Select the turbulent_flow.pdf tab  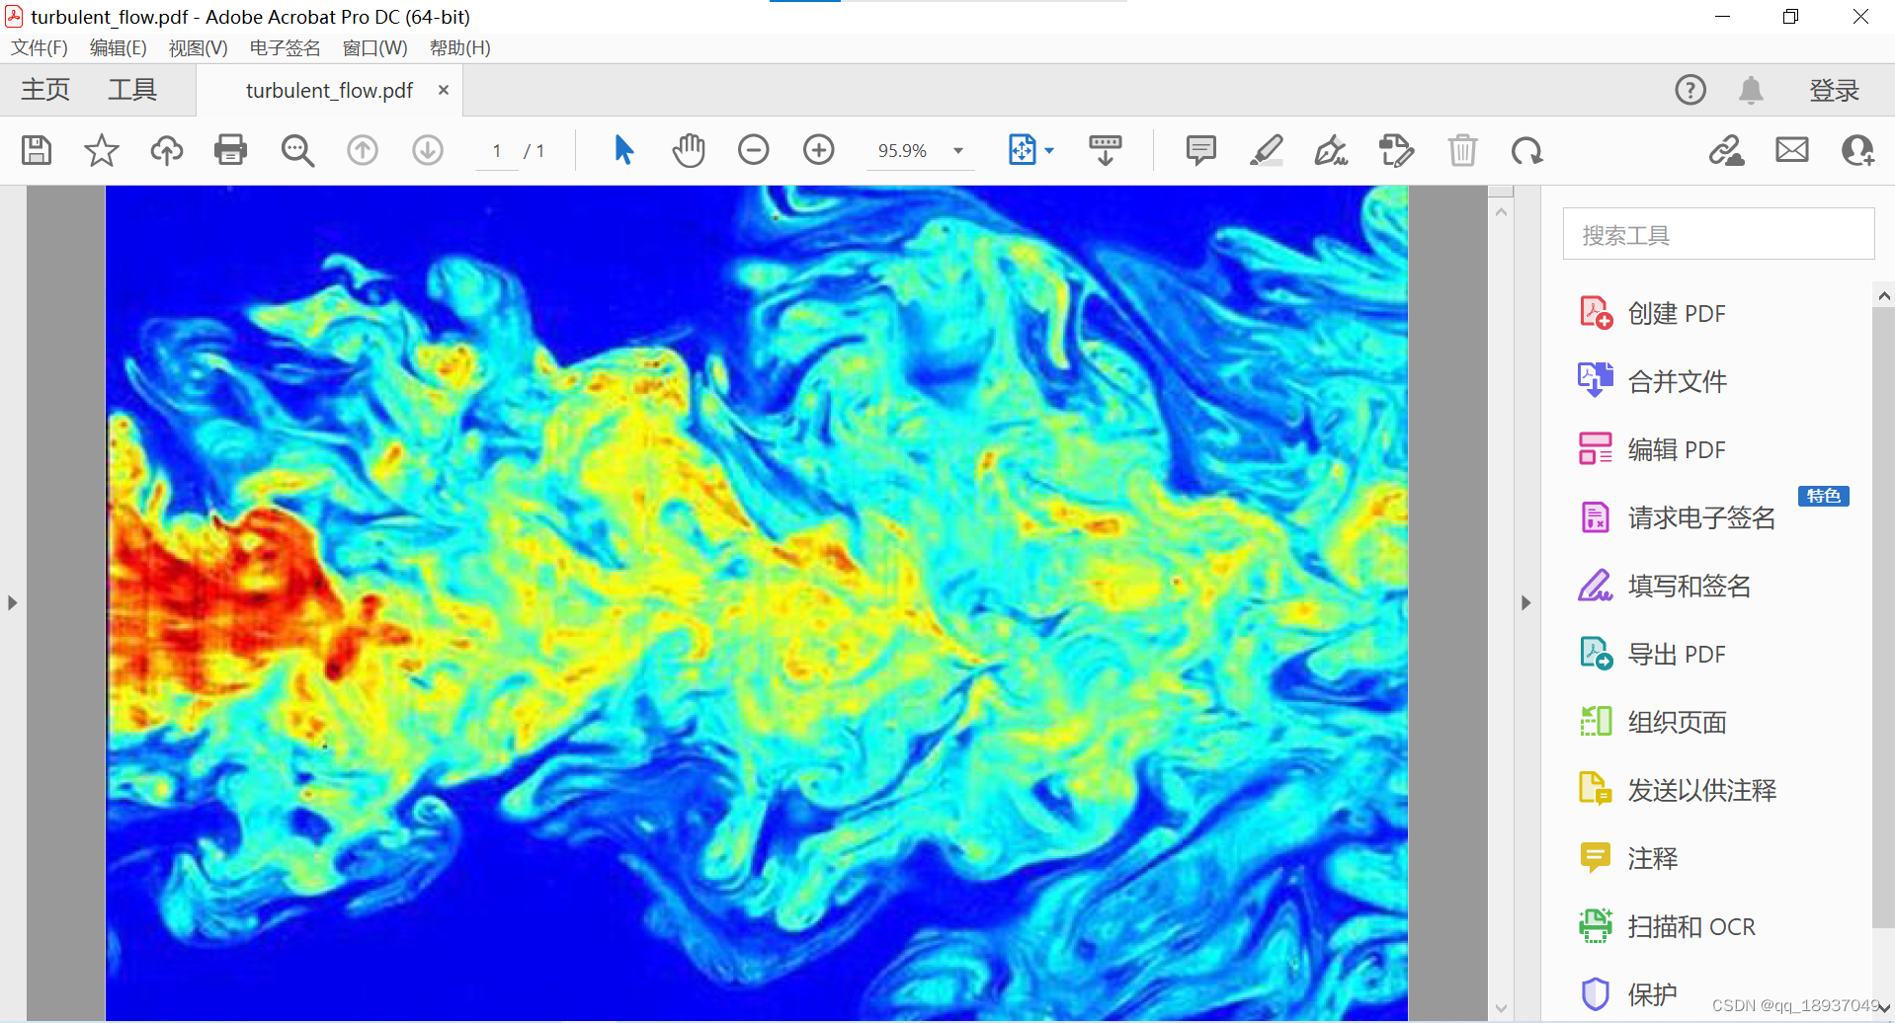click(x=329, y=90)
